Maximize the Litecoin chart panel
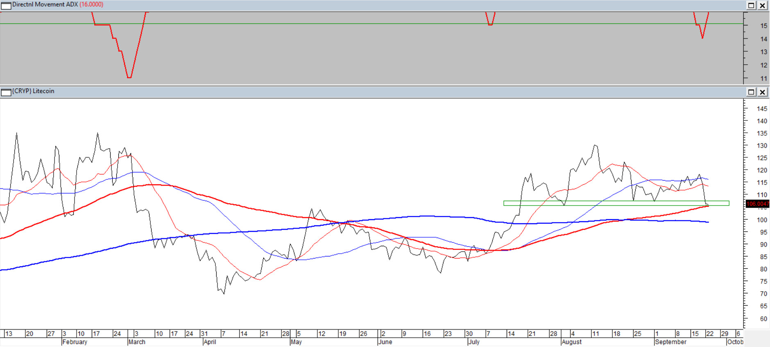The height and width of the screenshot is (347, 770). point(751,92)
